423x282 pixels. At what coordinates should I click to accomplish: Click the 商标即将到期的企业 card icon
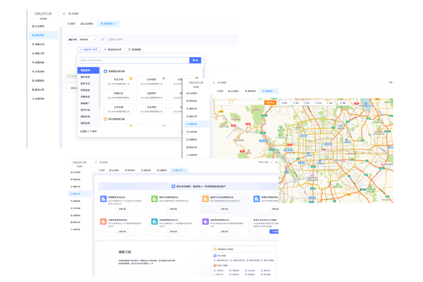pyautogui.click(x=206, y=221)
